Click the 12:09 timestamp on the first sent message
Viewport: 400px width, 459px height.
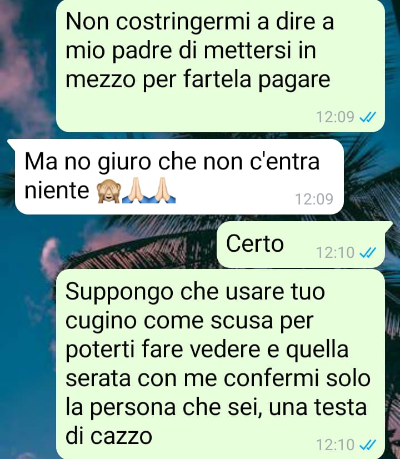tap(336, 117)
